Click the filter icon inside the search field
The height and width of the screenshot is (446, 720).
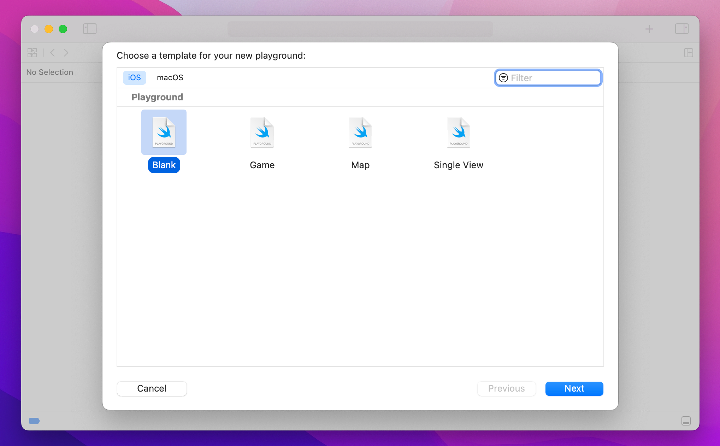503,78
